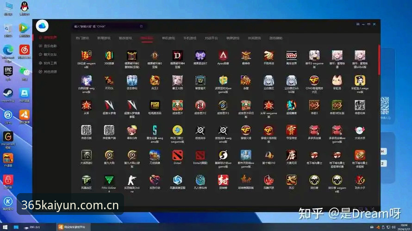Open the 春秋Q传 pink character icon
Screen dimensions: 412x231
pos(132,130)
